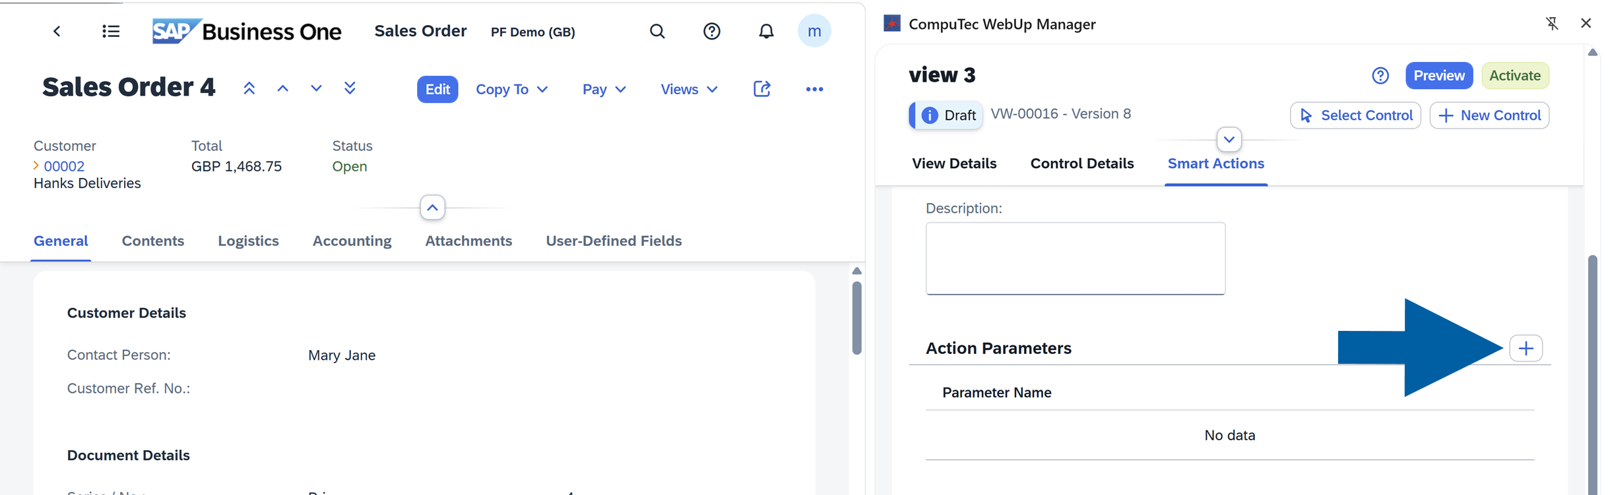Open the user avatar 'm'
The image size is (1610, 495).
tap(814, 31)
